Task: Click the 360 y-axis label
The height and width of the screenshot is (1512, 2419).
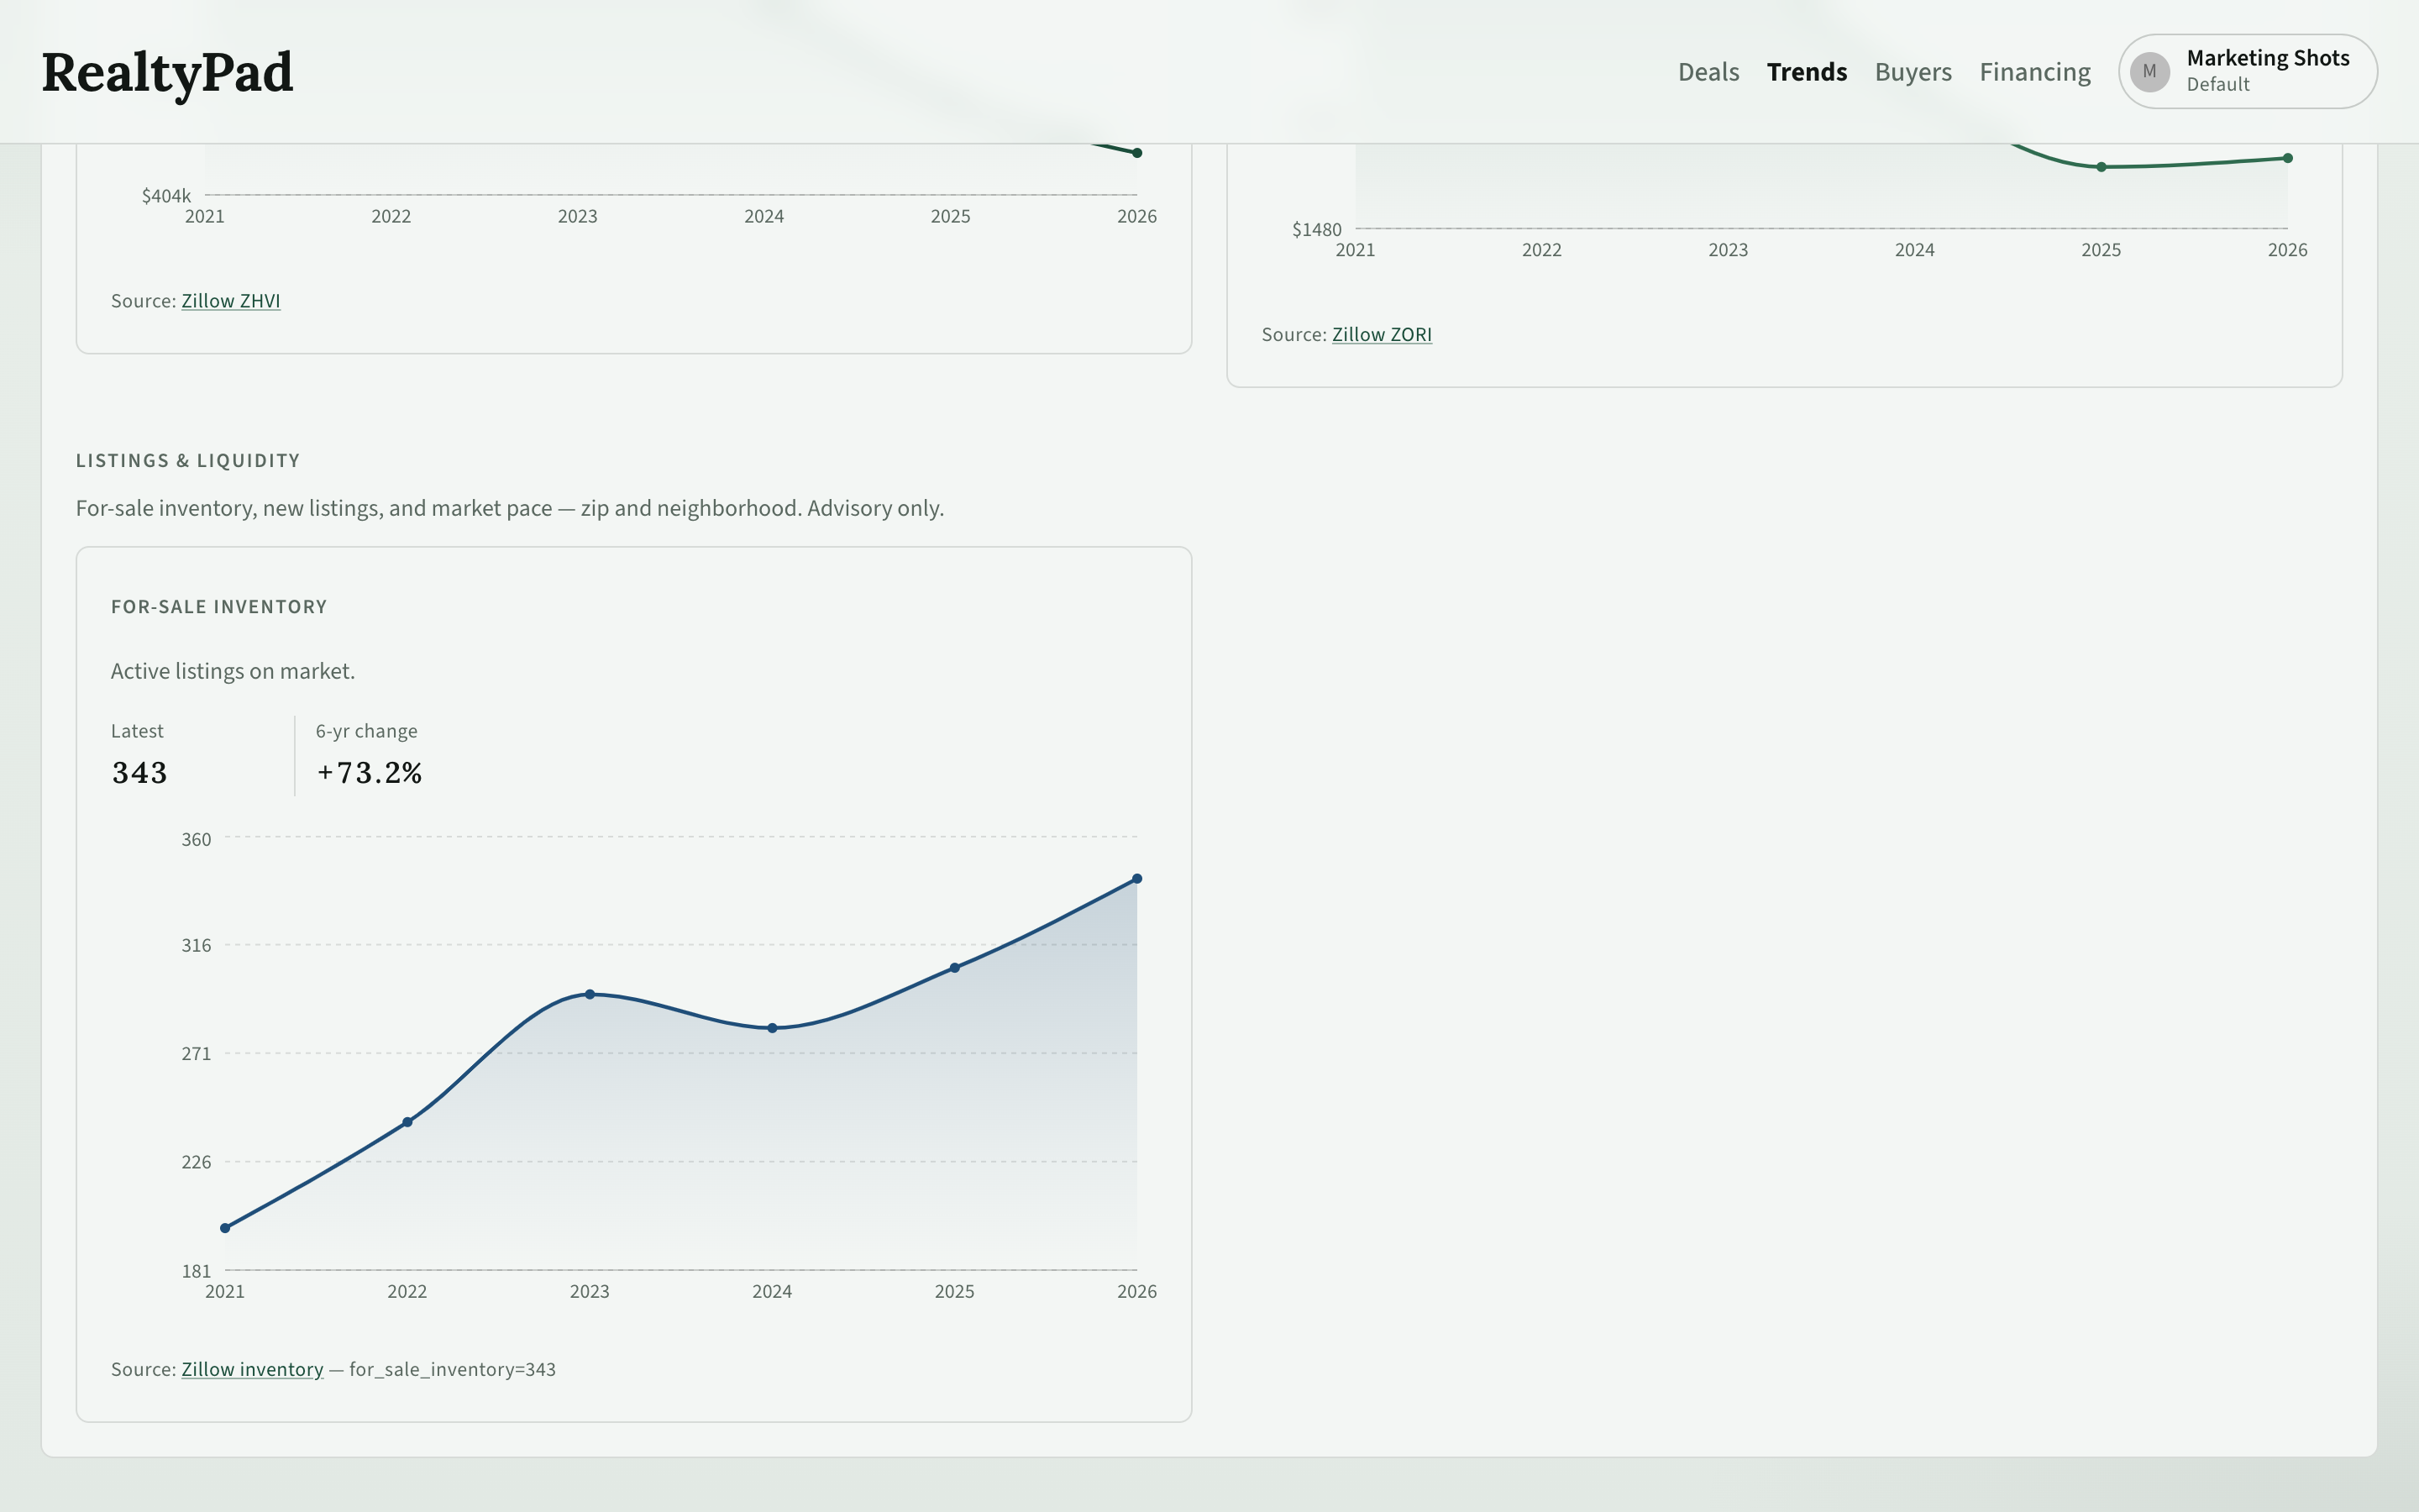Action: (196, 840)
